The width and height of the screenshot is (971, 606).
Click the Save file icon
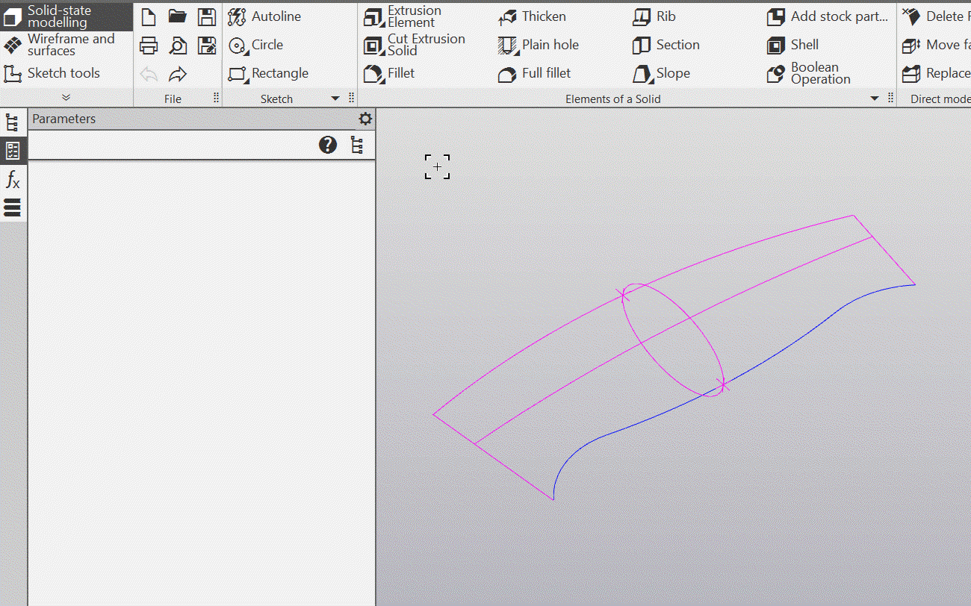coord(207,16)
